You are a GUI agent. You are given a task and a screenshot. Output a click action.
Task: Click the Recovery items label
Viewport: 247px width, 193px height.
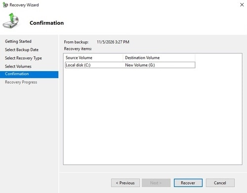pyautogui.click(x=78, y=49)
